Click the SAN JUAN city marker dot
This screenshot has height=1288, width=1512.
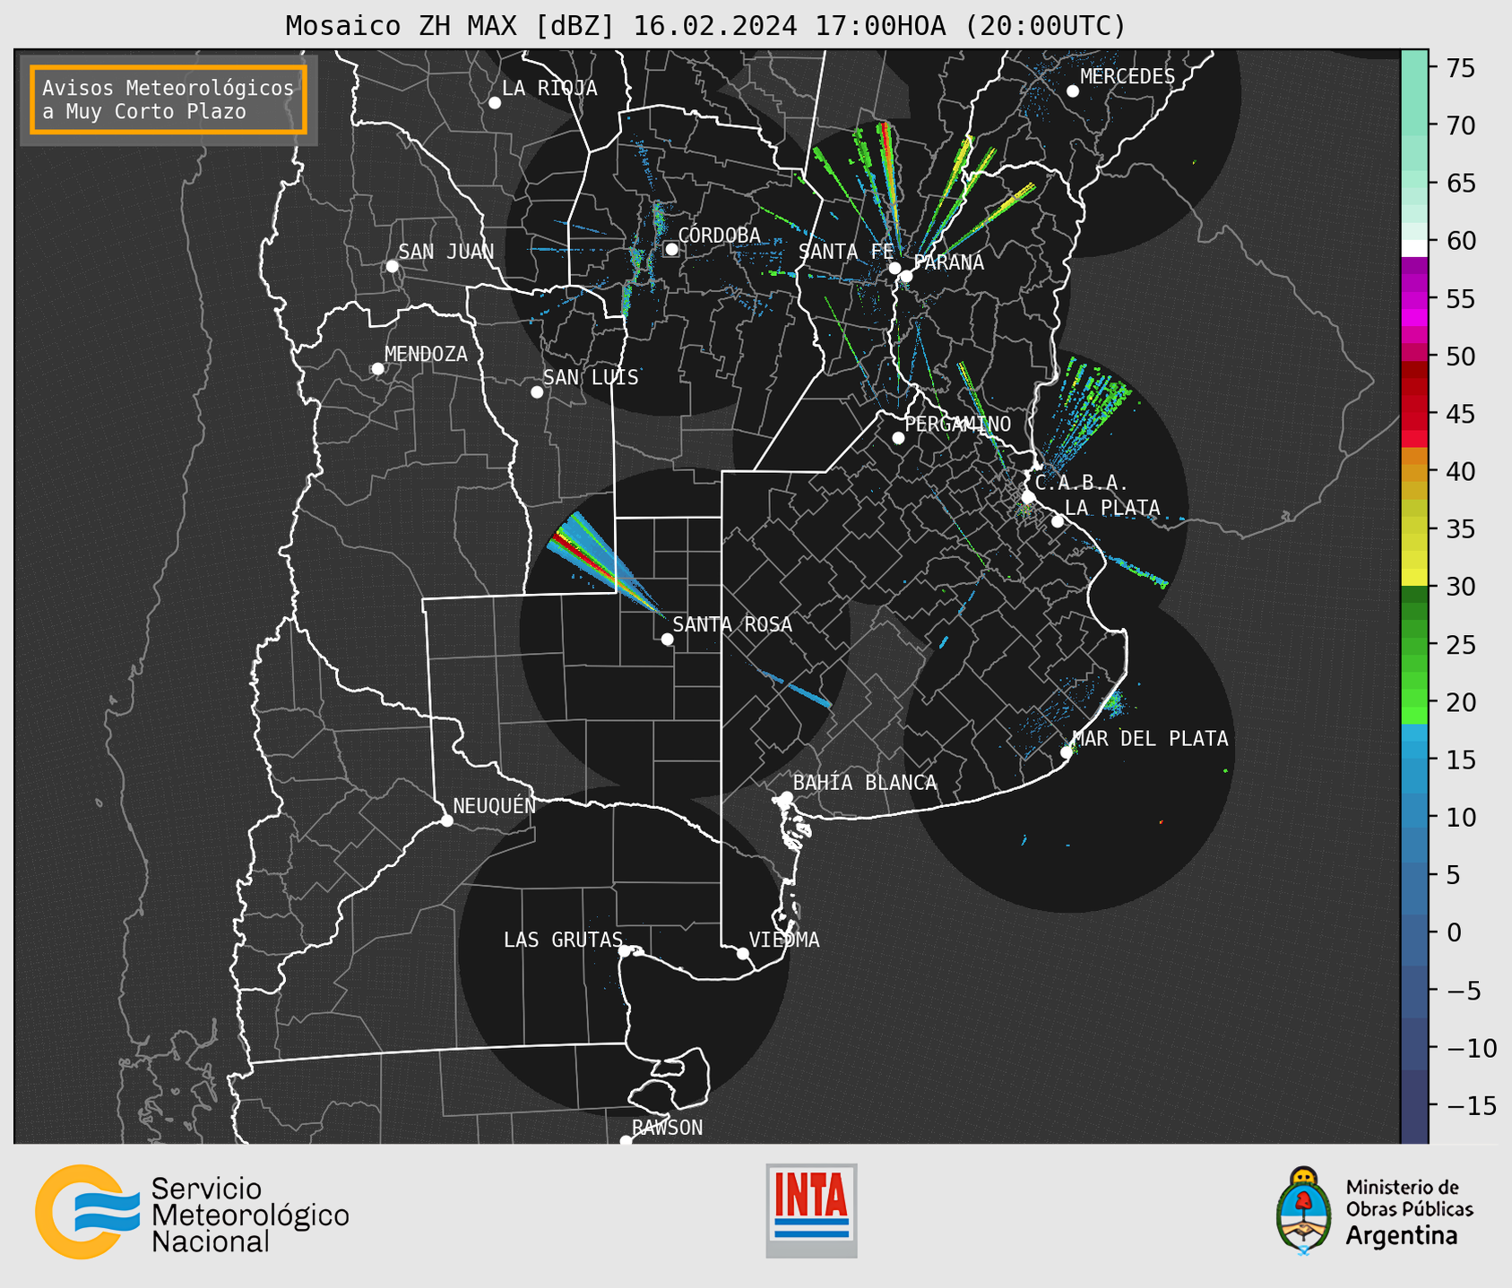392,266
